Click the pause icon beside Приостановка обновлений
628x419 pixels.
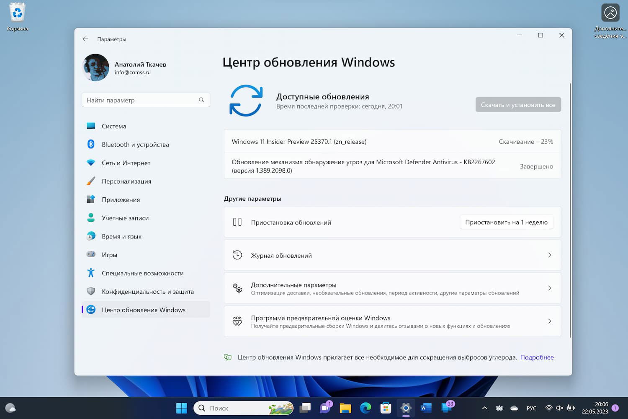[237, 222]
